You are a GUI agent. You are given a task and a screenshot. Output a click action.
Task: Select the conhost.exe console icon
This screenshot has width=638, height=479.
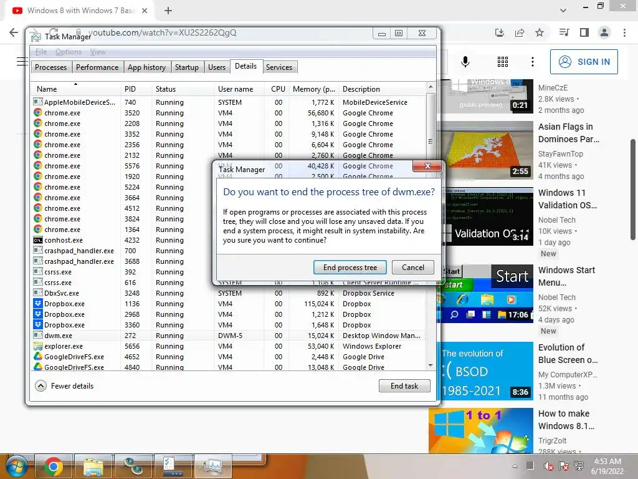pyautogui.click(x=38, y=240)
